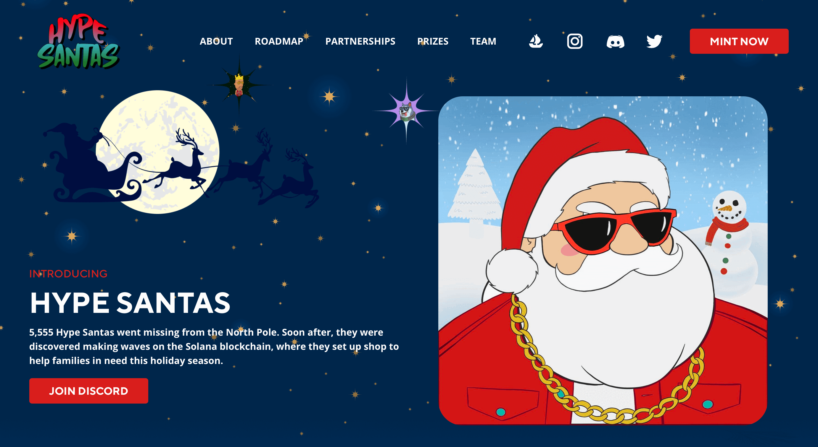The width and height of the screenshot is (818, 447).
Task: Click the red Introducing label text
Action: click(x=68, y=274)
